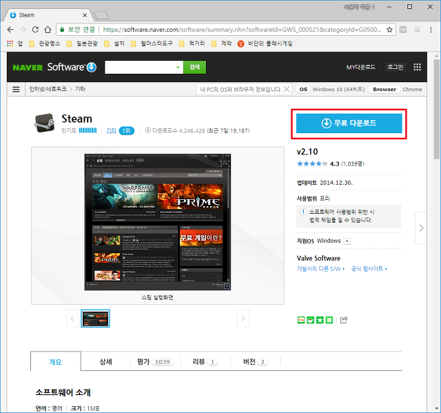The width and height of the screenshot is (441, 413).
Task: Open Chrome's three-dot menu
Action: click(431, 30)
